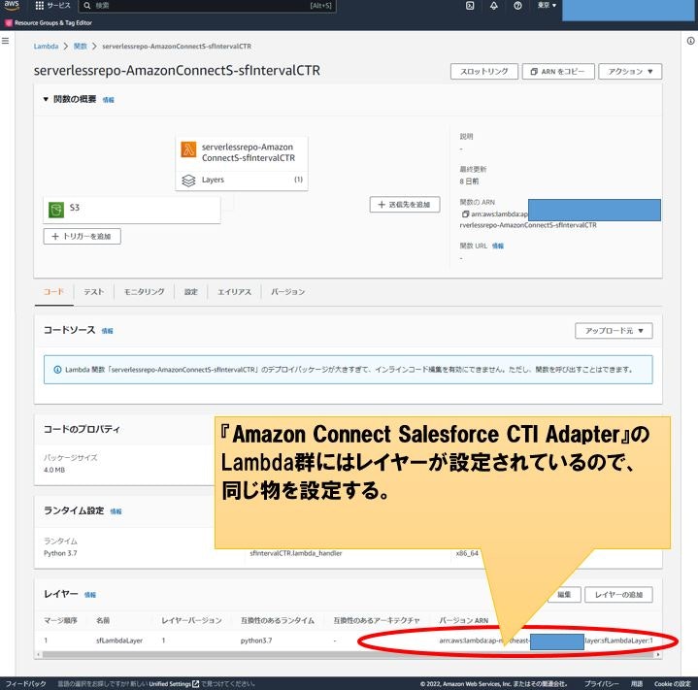This screenshot has width=698, height=690.
Task: Select the sfLambdaLayer name cell
Action: (119, 641)
